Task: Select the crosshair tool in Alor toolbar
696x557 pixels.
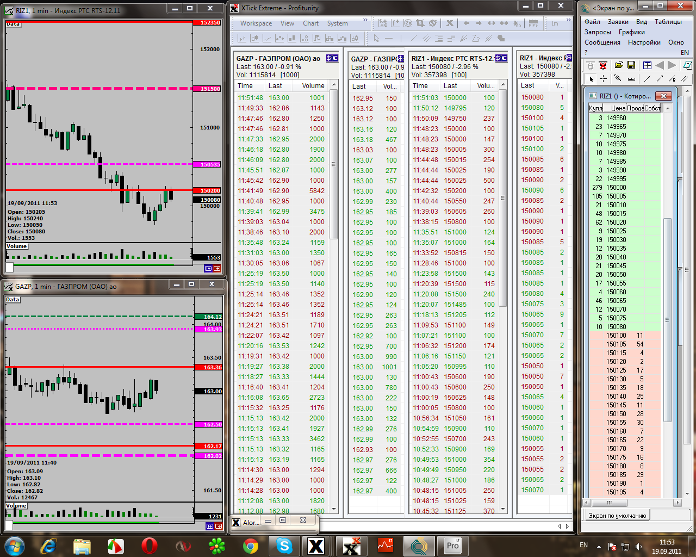Action: (x=604, y=79)
